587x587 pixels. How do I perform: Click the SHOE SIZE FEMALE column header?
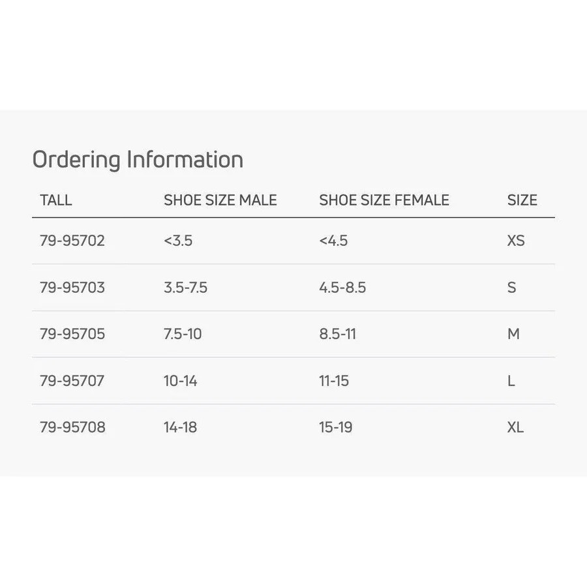click(x=384, y=200)
